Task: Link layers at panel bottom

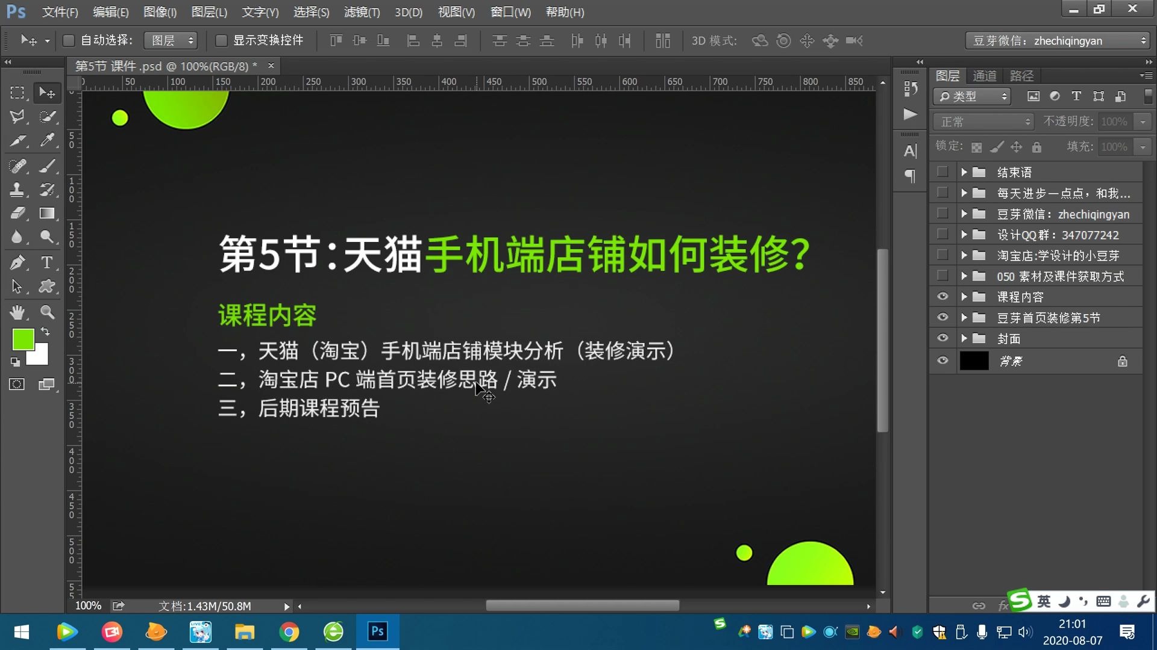Action: 979,605
